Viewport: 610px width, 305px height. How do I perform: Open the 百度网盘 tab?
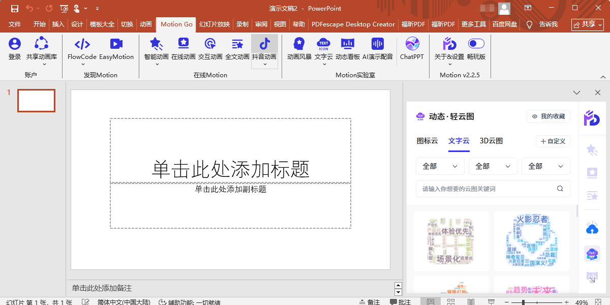[x=505, y=24]
